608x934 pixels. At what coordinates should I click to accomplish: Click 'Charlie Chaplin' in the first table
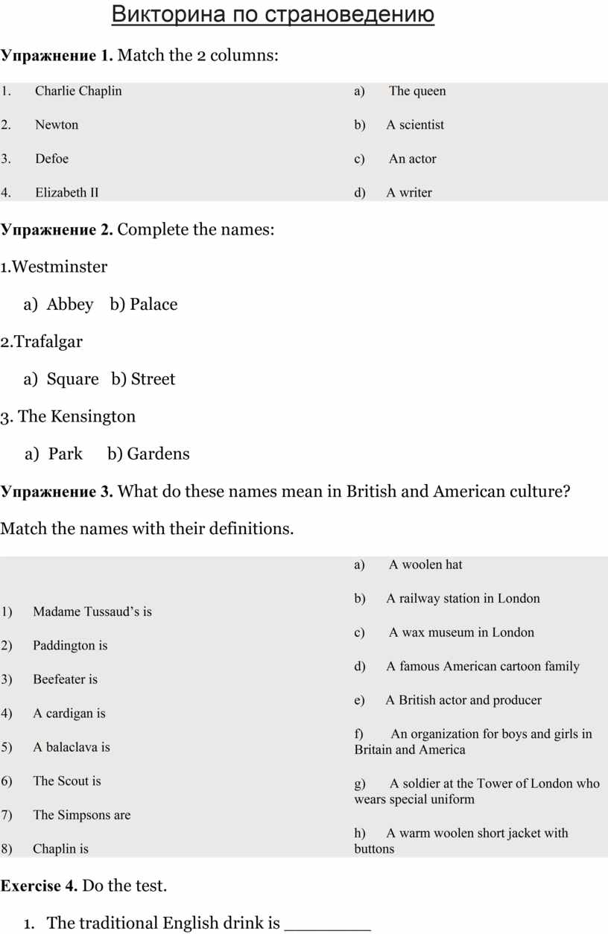click(x=78, y=91)
